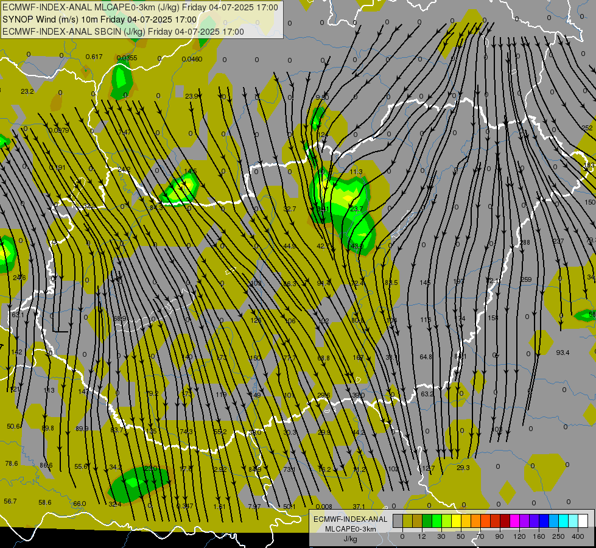Click the magenta legend swatch
Viewport: 596px width, 548px height.
pos(515,521)
